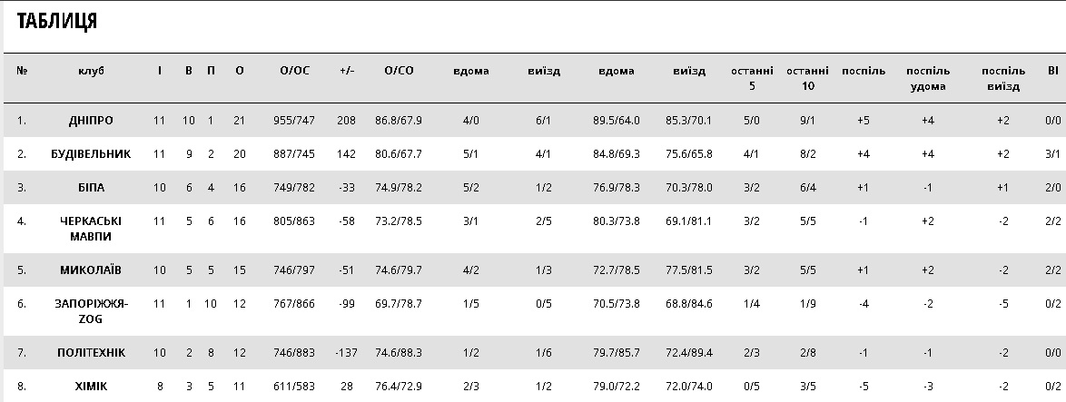Sort by the +/- column header
Viewport: 1066px width, 402px height.
[x=346, y=71]
